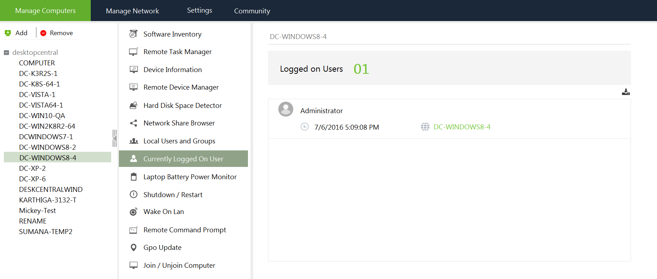The height and width of the screenshot is (279, 657).
Task: Select KARTHIGA-3132-T computer
Action: tap(48, 200)
